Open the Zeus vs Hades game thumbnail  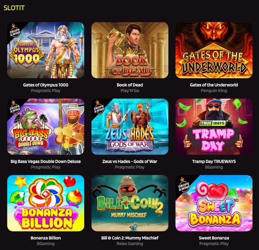tap(130, 127)
